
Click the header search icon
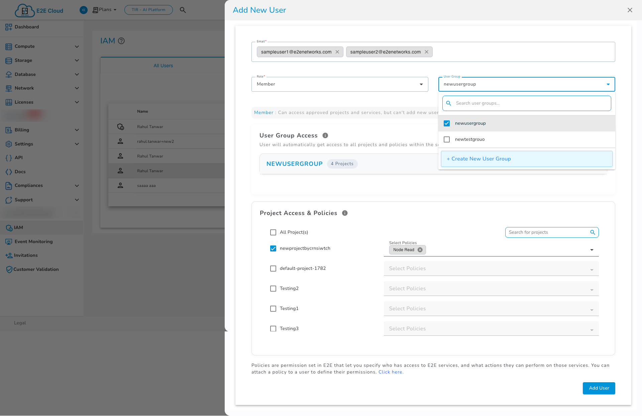[x=183, y=10]
